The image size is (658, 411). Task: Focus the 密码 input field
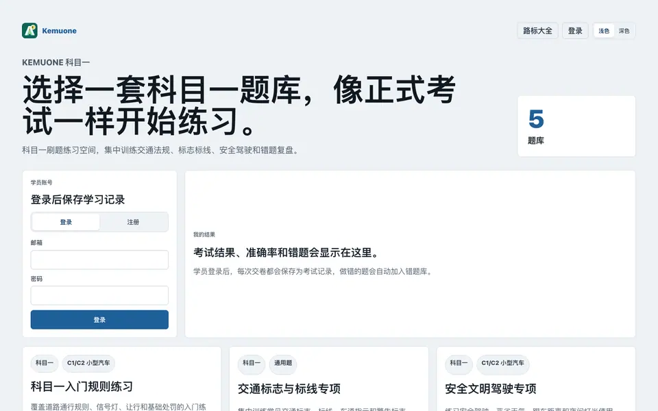pos(99,295)
